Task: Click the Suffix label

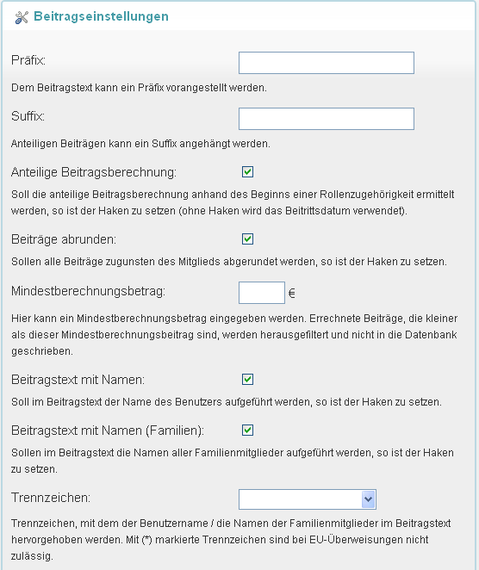Action: point(28,116)
